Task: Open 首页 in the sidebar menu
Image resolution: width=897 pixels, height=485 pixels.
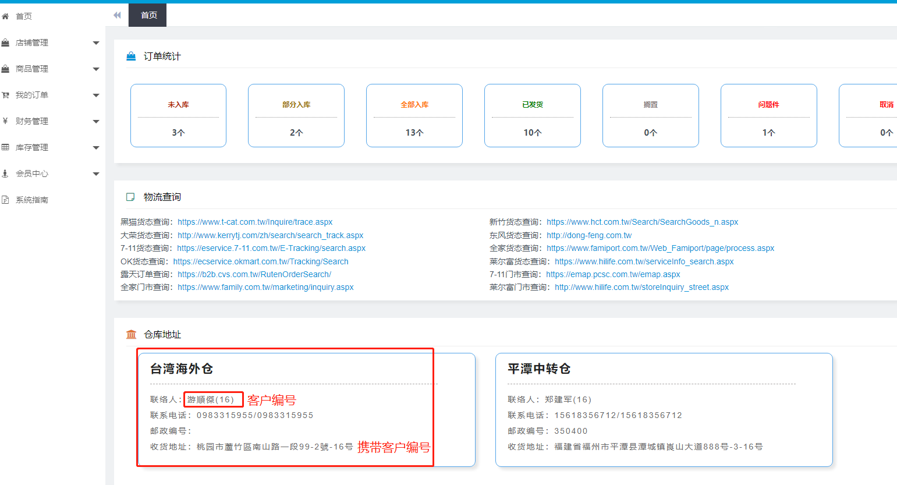Action: point(24,16)
